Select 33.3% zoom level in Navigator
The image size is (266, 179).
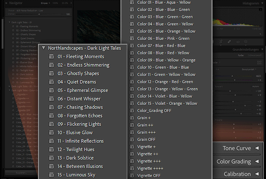[x=64, y=3]
